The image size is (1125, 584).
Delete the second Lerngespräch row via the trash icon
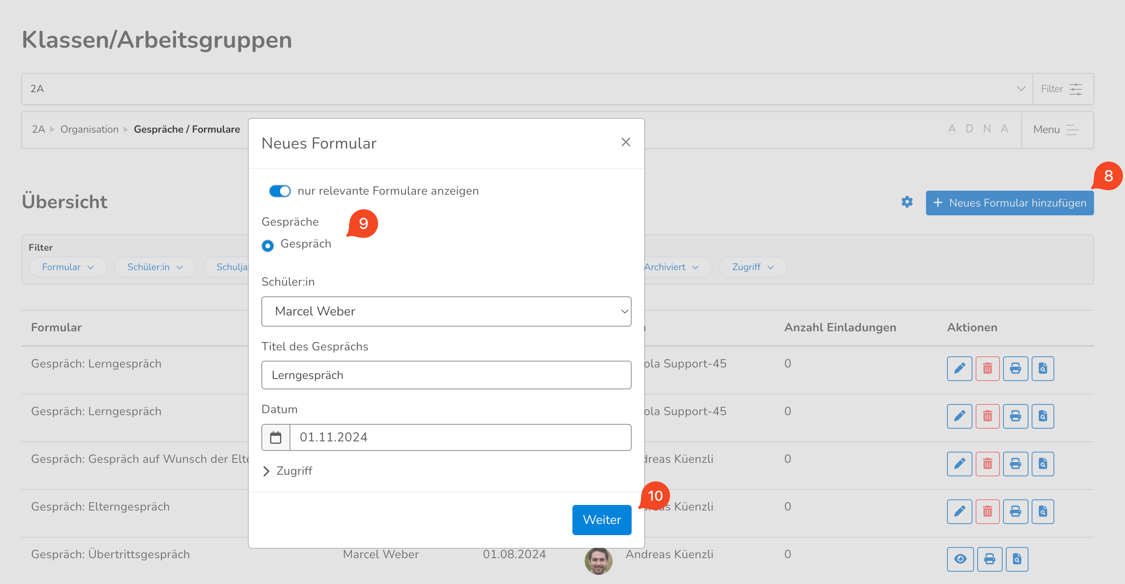click(x=987, y=416)
